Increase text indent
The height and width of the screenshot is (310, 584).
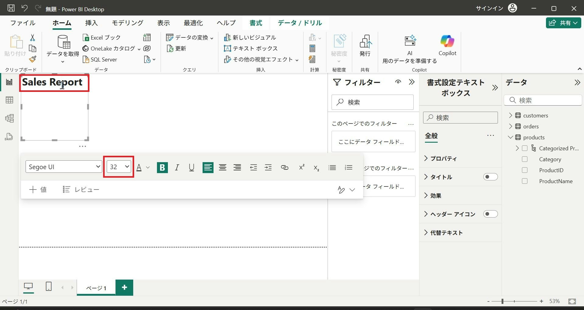click(268, 167)
